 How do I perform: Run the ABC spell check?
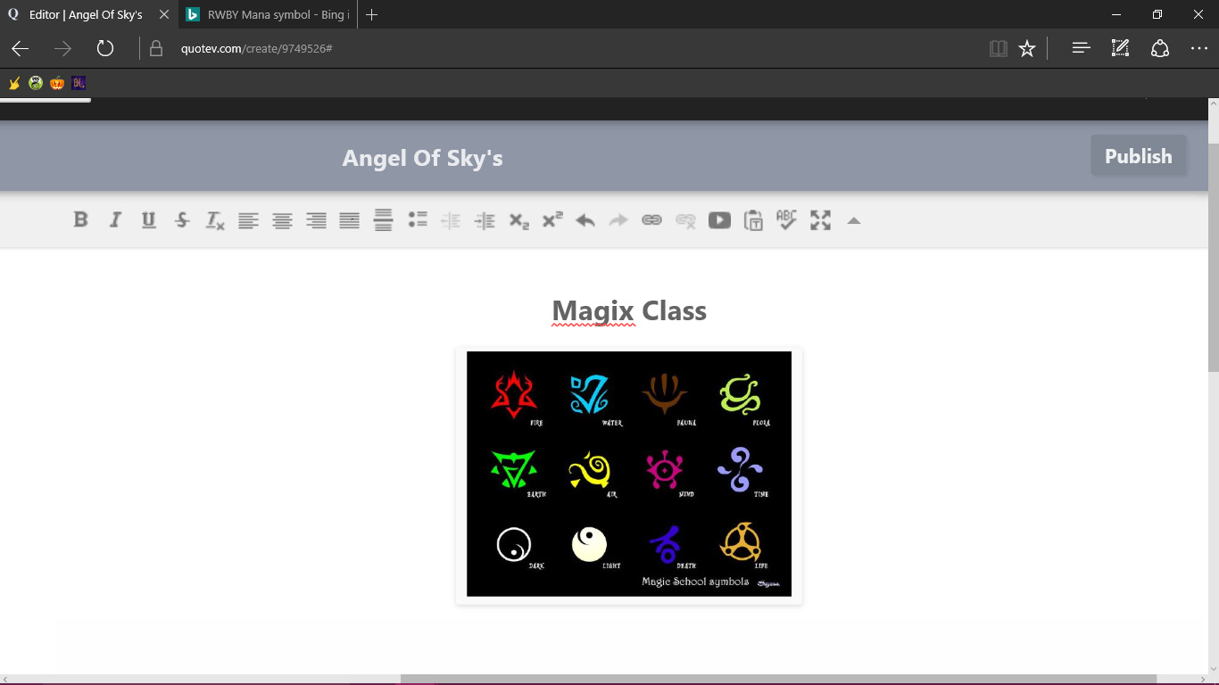click(786, 219)
